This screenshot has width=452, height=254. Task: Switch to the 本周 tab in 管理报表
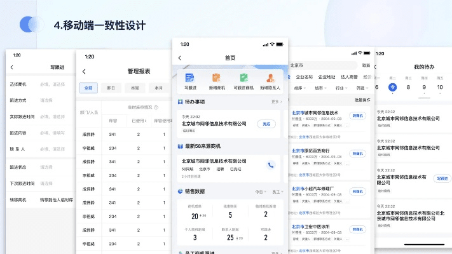point(135,88)
